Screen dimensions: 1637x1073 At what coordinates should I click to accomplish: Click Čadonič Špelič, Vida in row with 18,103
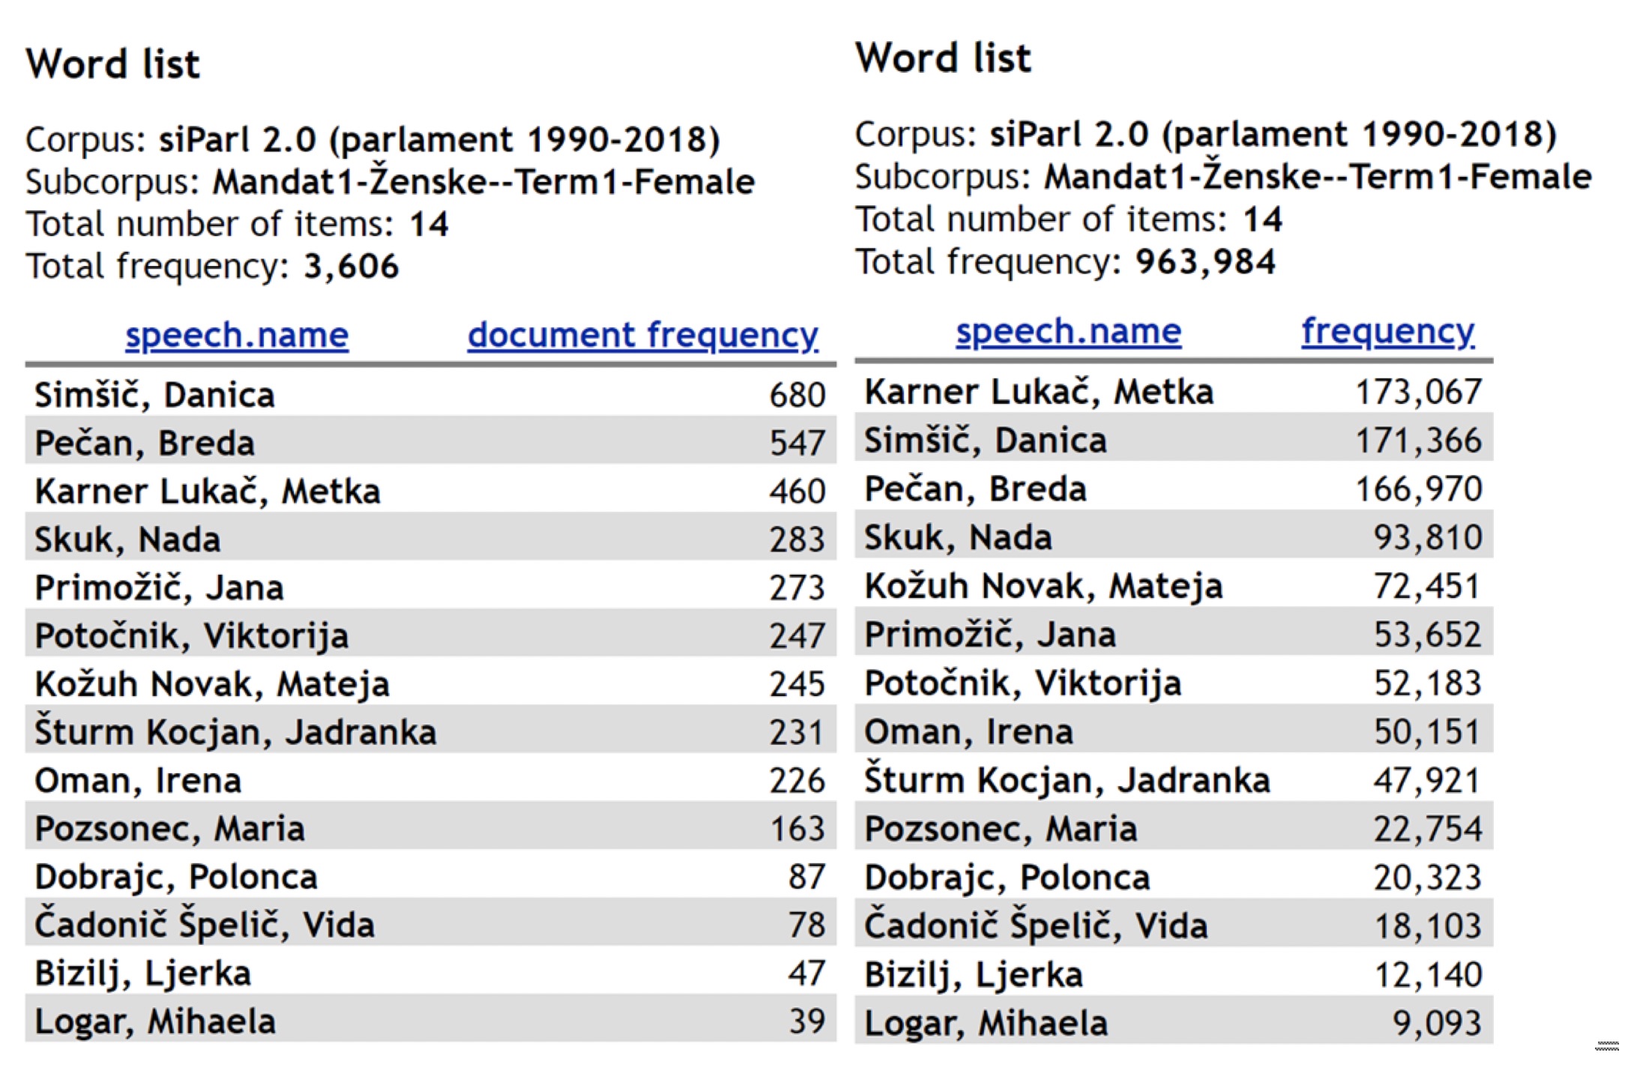1036,925
